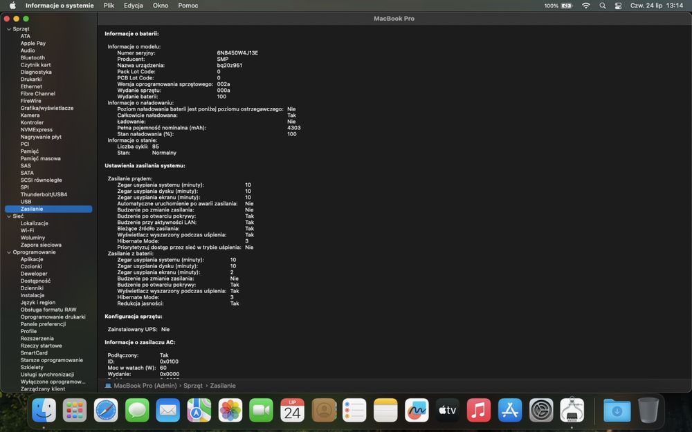Open Control Center icon
This screenshot has width=692, height=432.
tap(618, 6)
